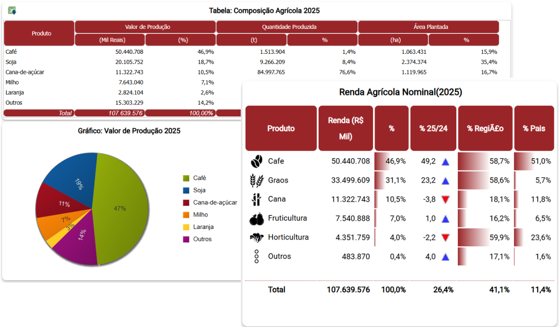Image resolution: width=559 pixels, height=329 pixels.
Task: Click the red down arrow in Cana row
Action: pos(446,200)
